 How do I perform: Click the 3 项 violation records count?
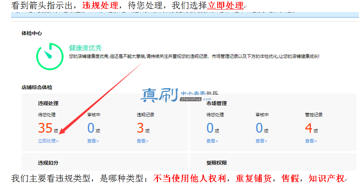point(143,128)
